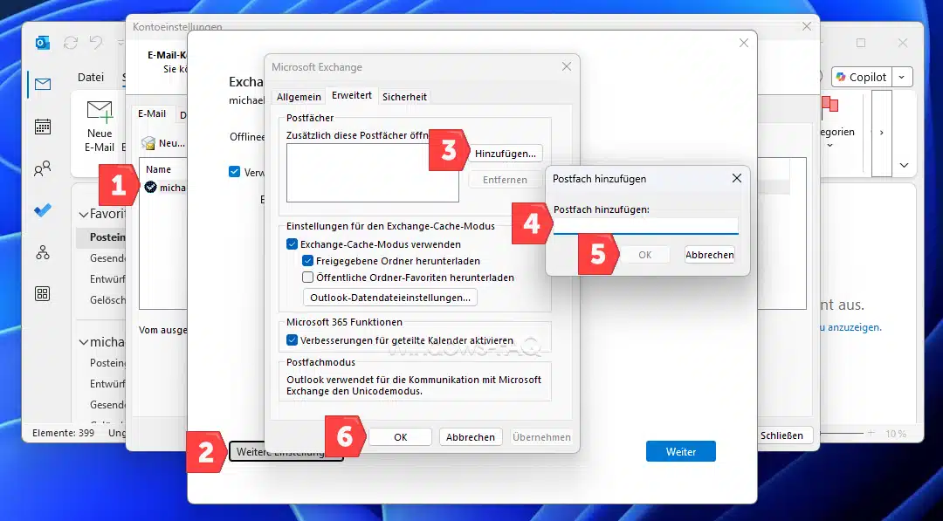Open the Mail view in the sidebar
943x521 pixels.
(x=42, y=85)
